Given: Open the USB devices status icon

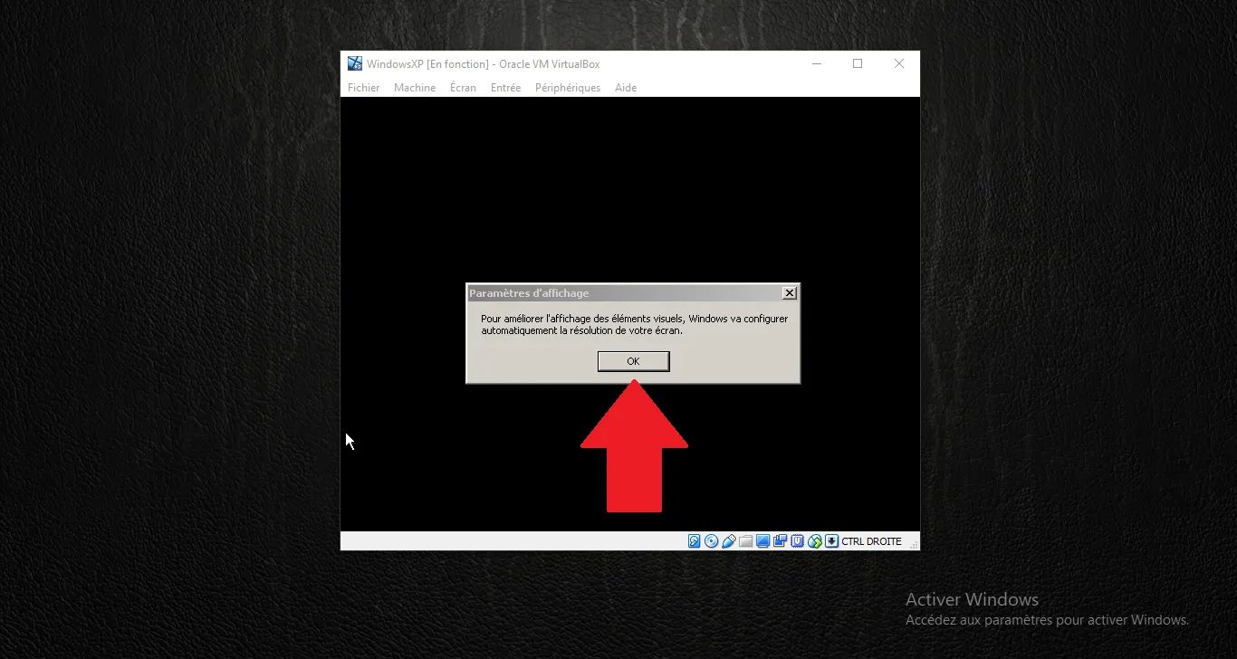Looking at the screenshot, I should coord(728,541).
